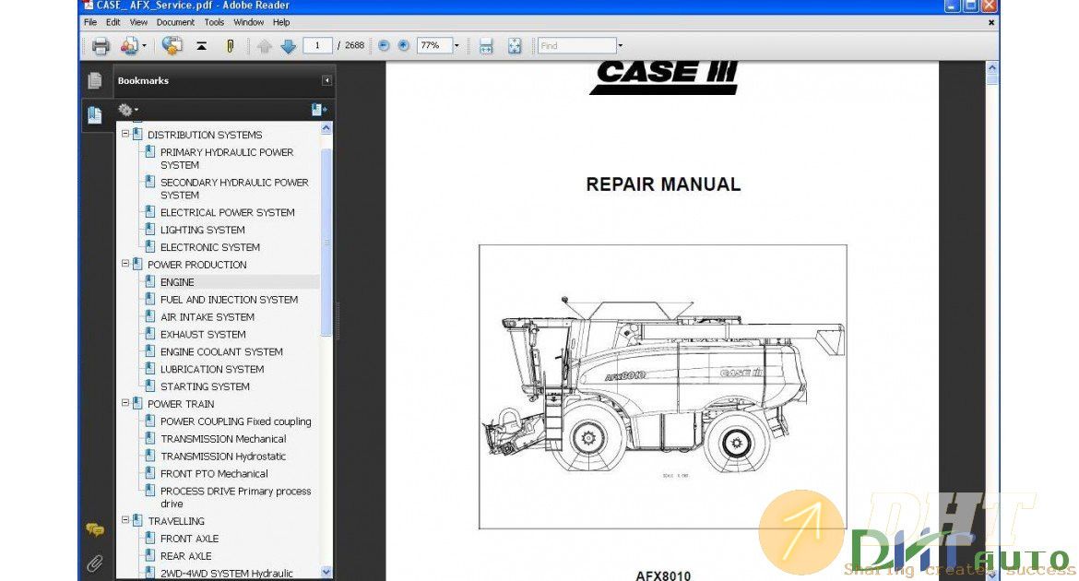The width and height of the screenshot is (1079, 581).
Task: Collapse the POWER TRAIN tree node
Action: 125,403
